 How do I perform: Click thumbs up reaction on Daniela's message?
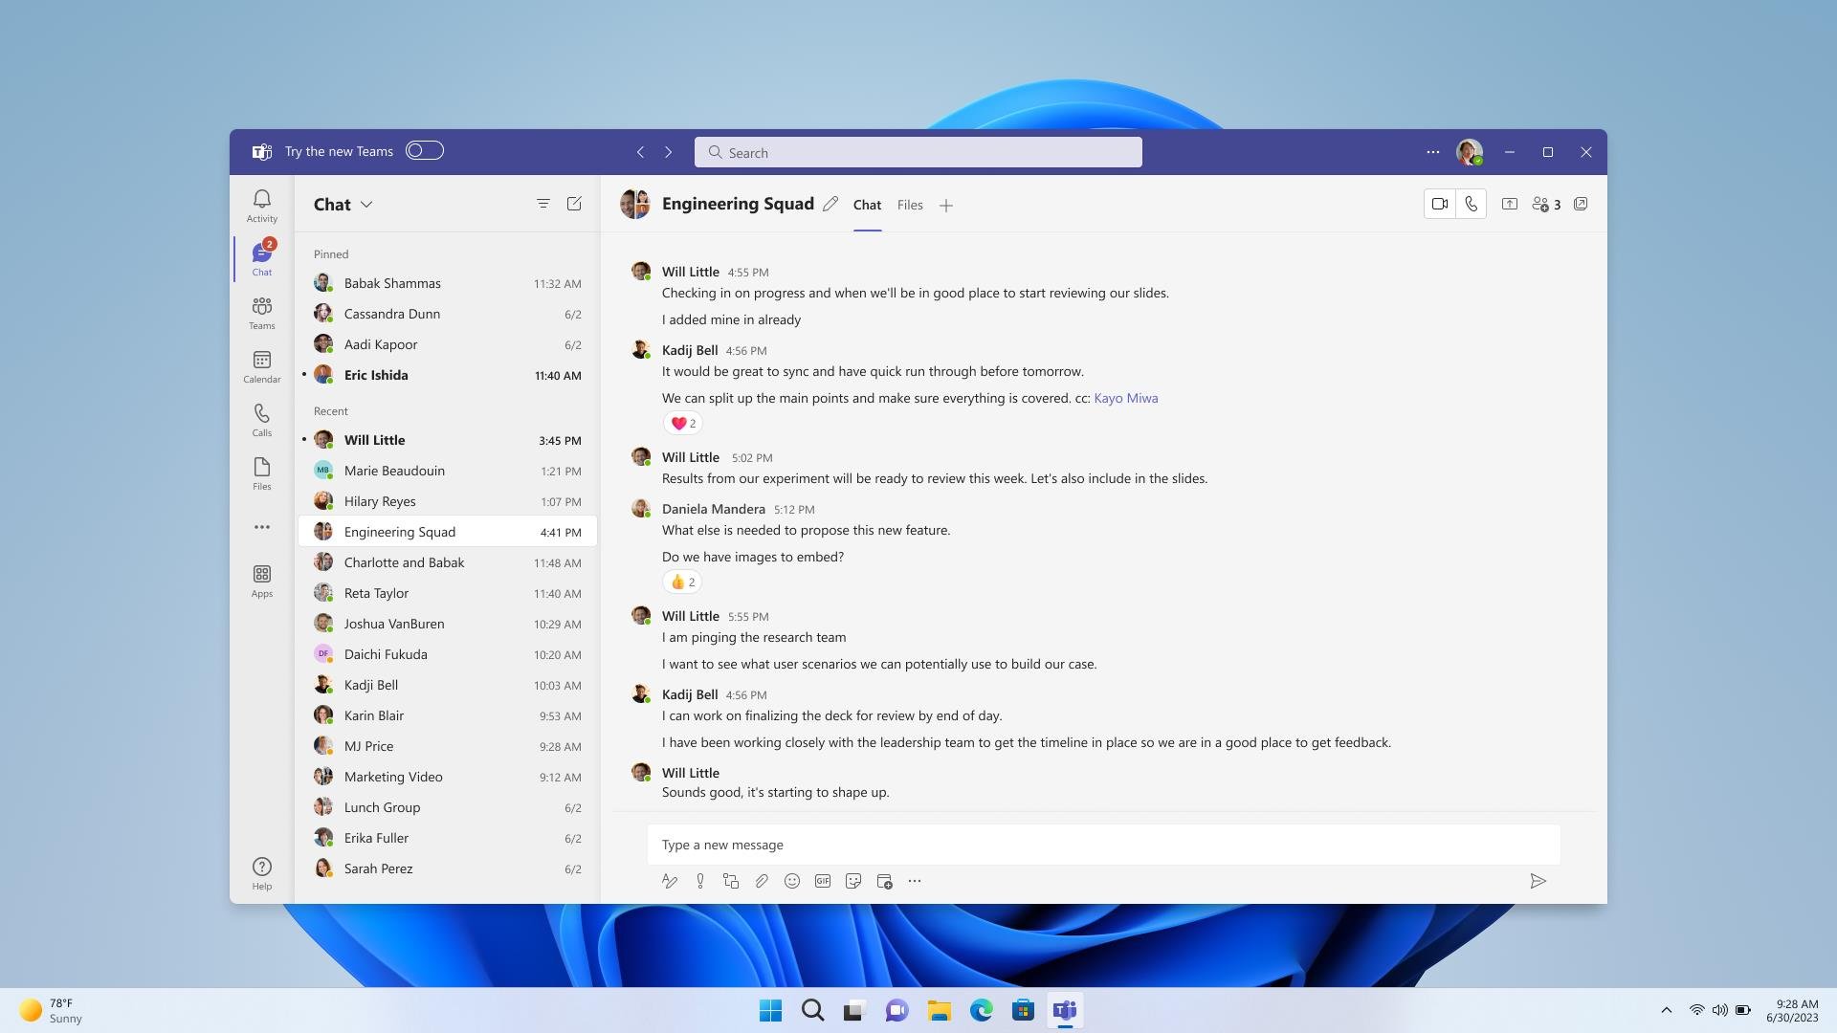[682, 582]
